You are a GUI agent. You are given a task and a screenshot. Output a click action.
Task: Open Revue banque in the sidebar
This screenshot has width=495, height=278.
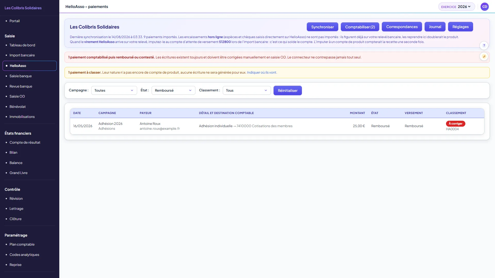click(21, 86)
